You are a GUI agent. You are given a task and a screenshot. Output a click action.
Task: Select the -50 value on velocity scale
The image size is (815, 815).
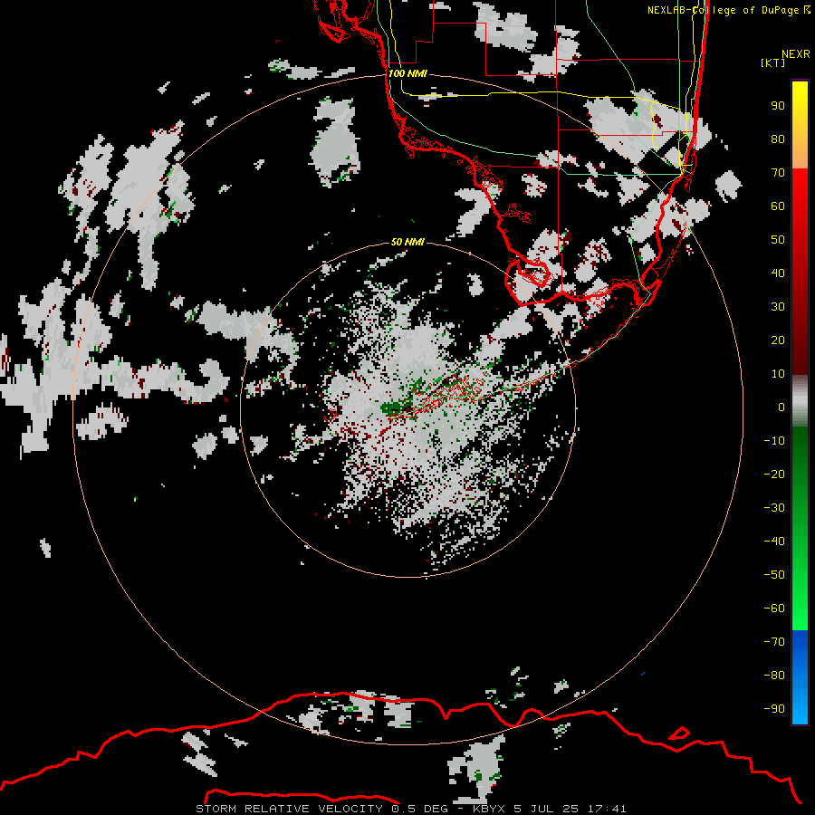click(x=774, y=575)
